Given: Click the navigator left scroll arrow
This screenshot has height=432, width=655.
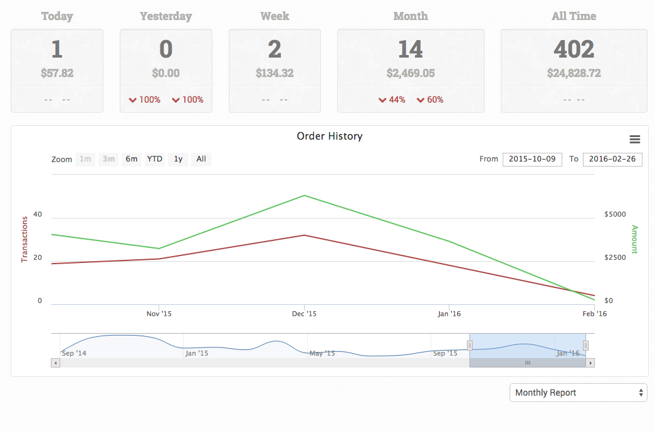Looking at the screenshot, I should pos(55,362).
